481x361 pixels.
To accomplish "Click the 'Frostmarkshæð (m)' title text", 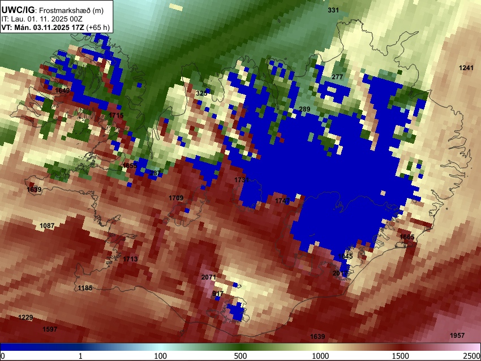I will coord(71,10).
